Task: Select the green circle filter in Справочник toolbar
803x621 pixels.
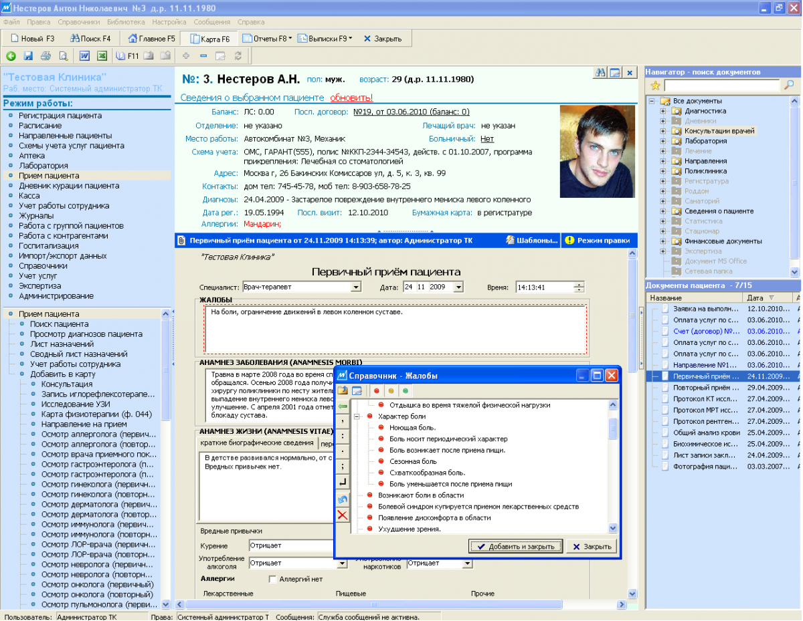Action: click(406, 391)
